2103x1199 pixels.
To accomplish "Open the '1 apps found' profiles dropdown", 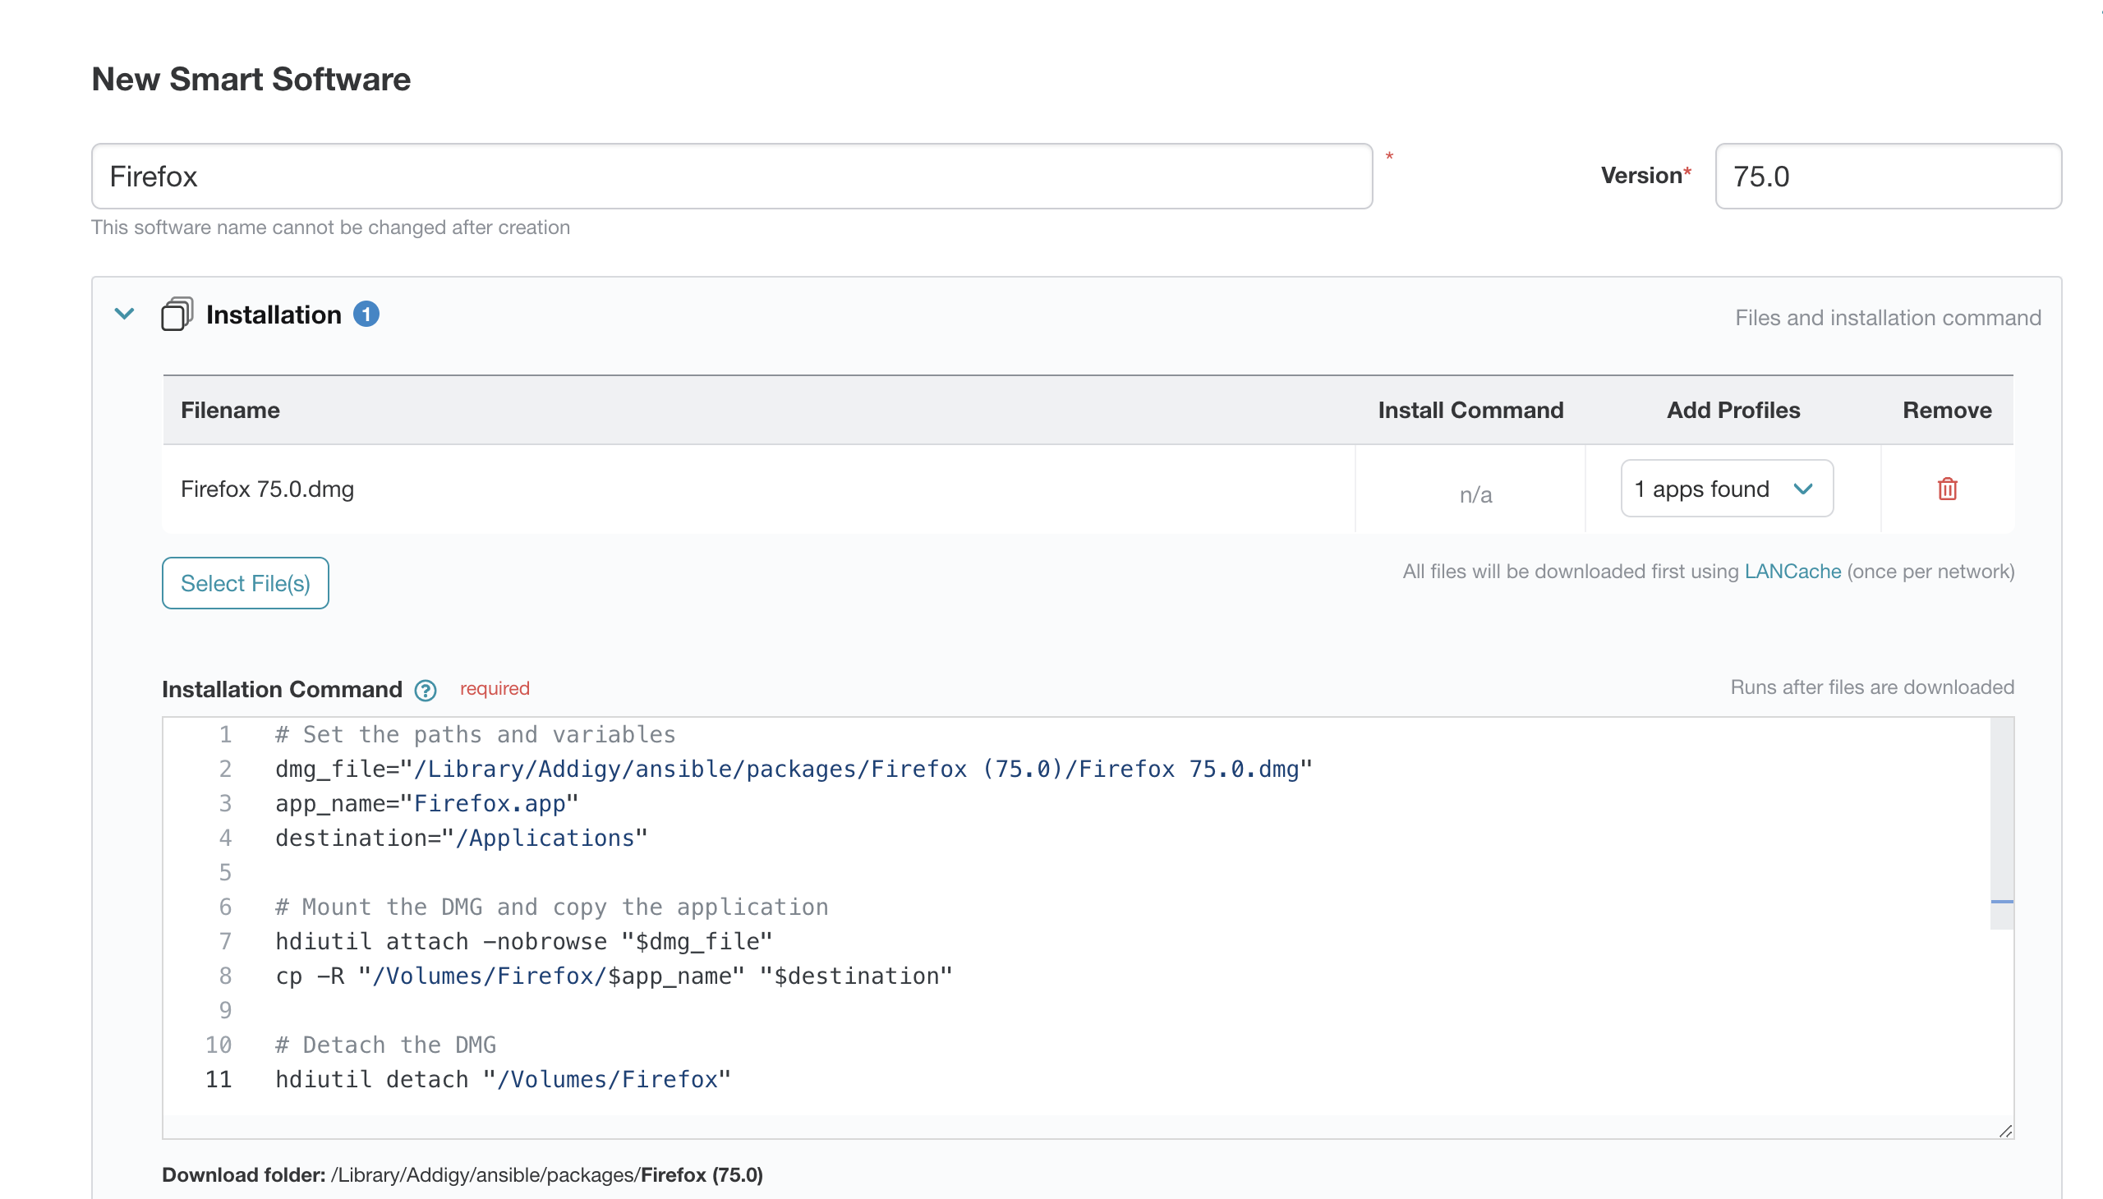I will coord(1727,489).
